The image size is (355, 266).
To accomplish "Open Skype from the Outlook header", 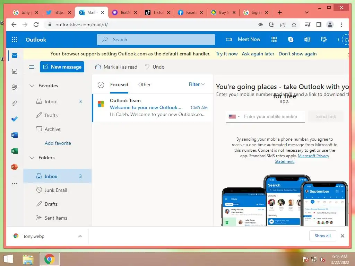I will (291, 39).
